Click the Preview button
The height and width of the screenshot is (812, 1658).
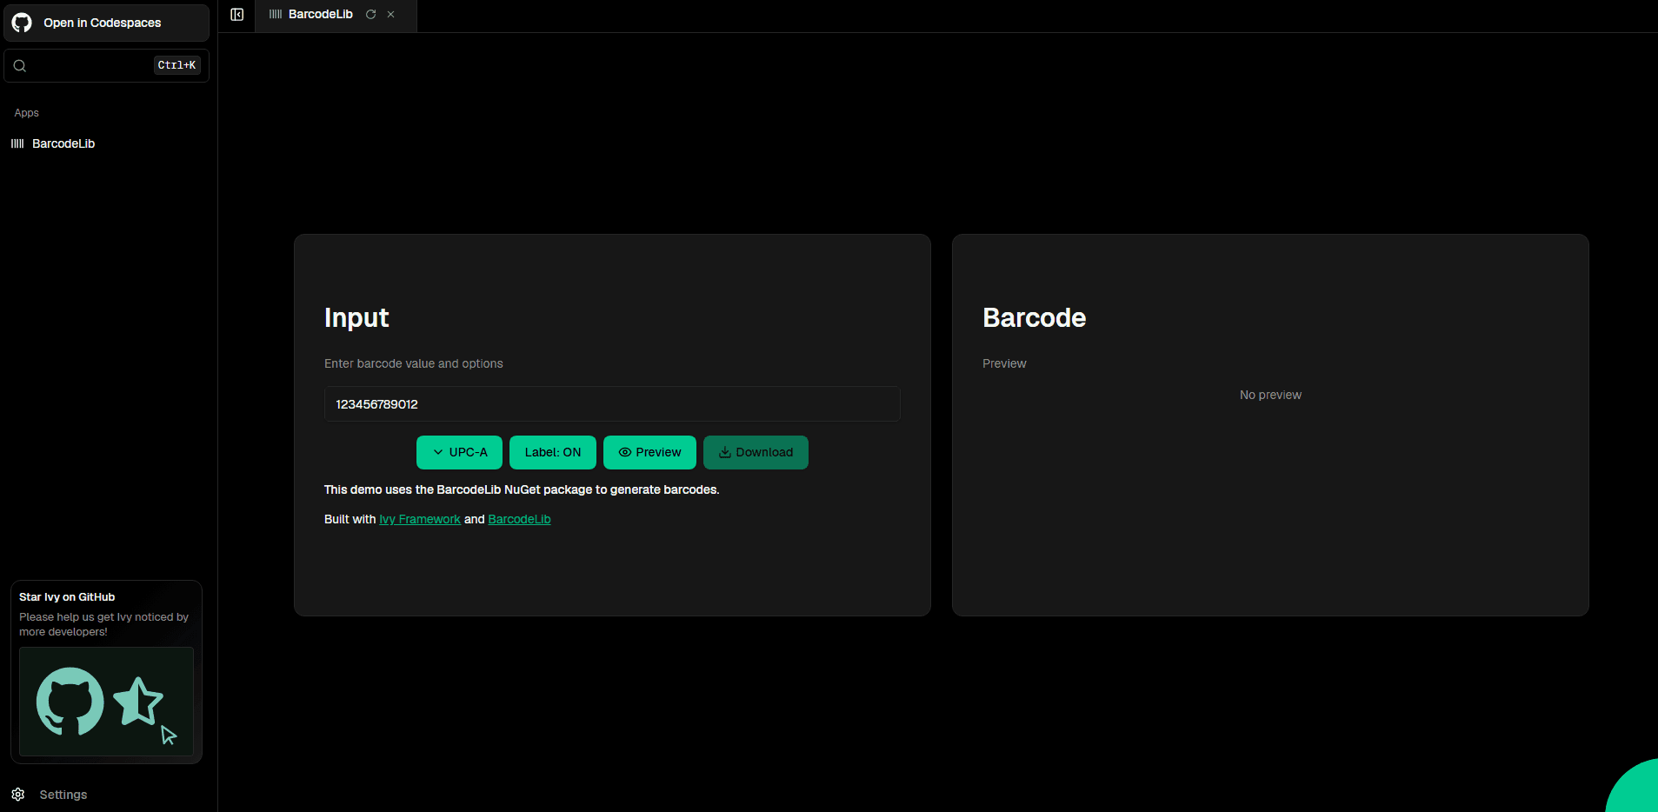coord(649,452)
